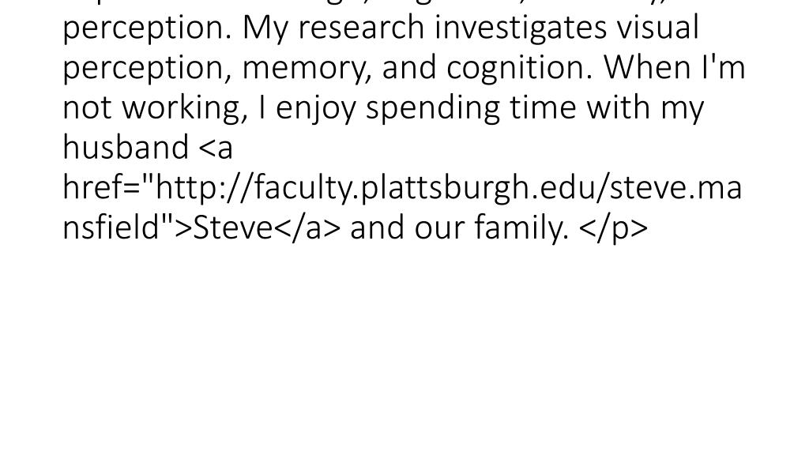Click the opening "<a" tag text

216,148
